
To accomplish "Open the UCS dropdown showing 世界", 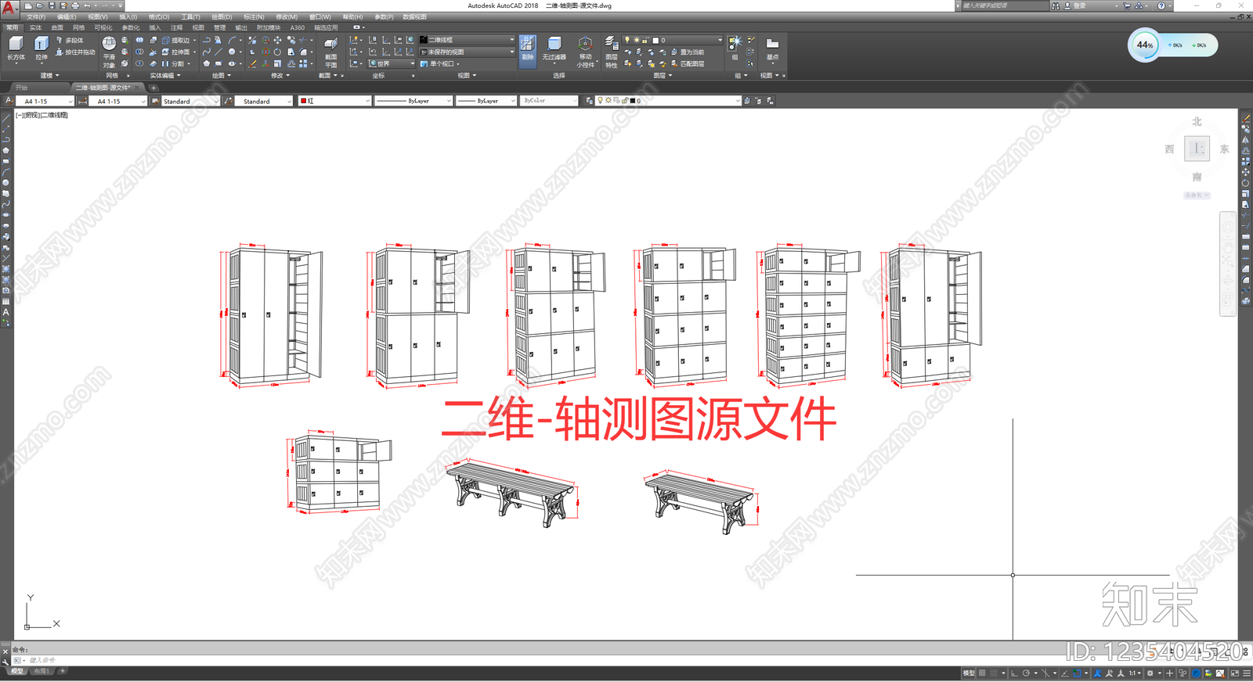I will 392,63.
